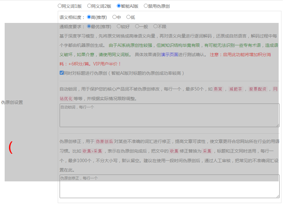Choose 不限 for 通顺度要求

click(x=155, y=27)
